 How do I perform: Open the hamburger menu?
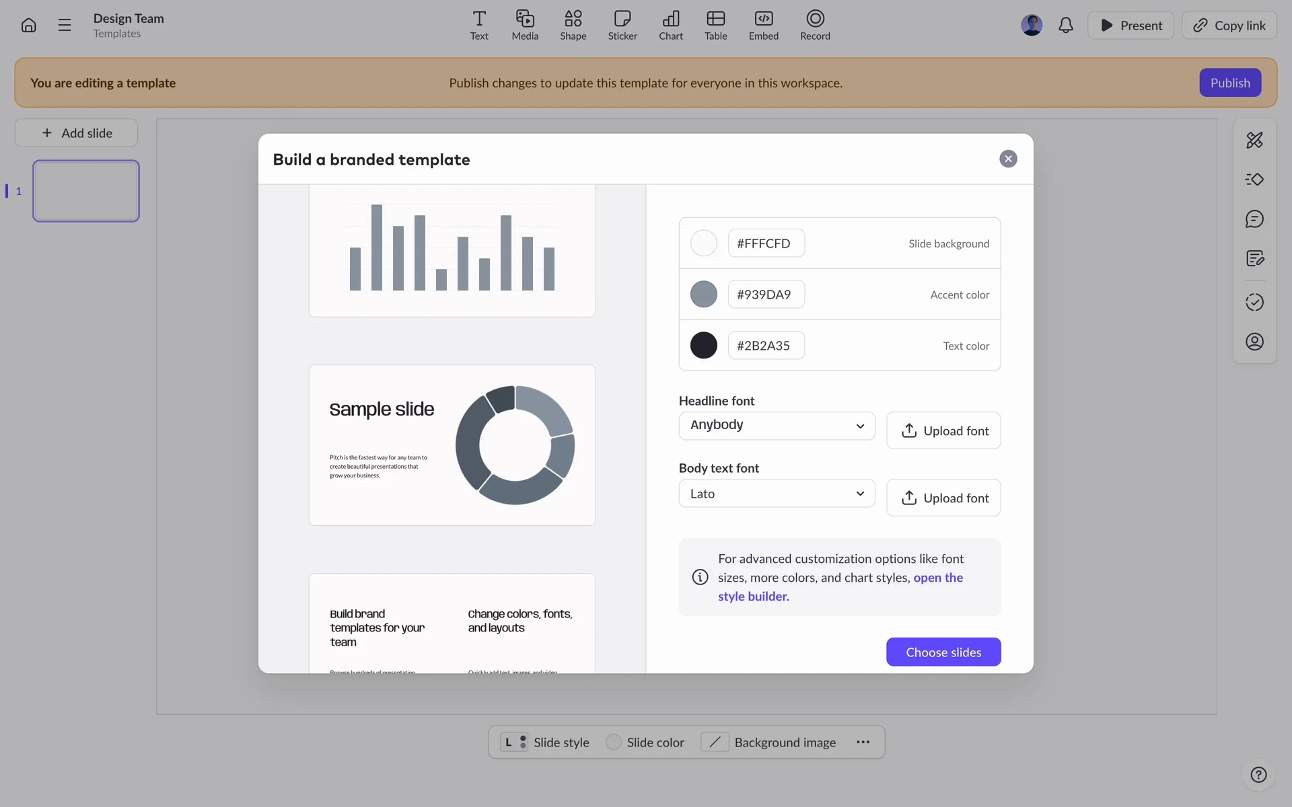pos(65,26)
